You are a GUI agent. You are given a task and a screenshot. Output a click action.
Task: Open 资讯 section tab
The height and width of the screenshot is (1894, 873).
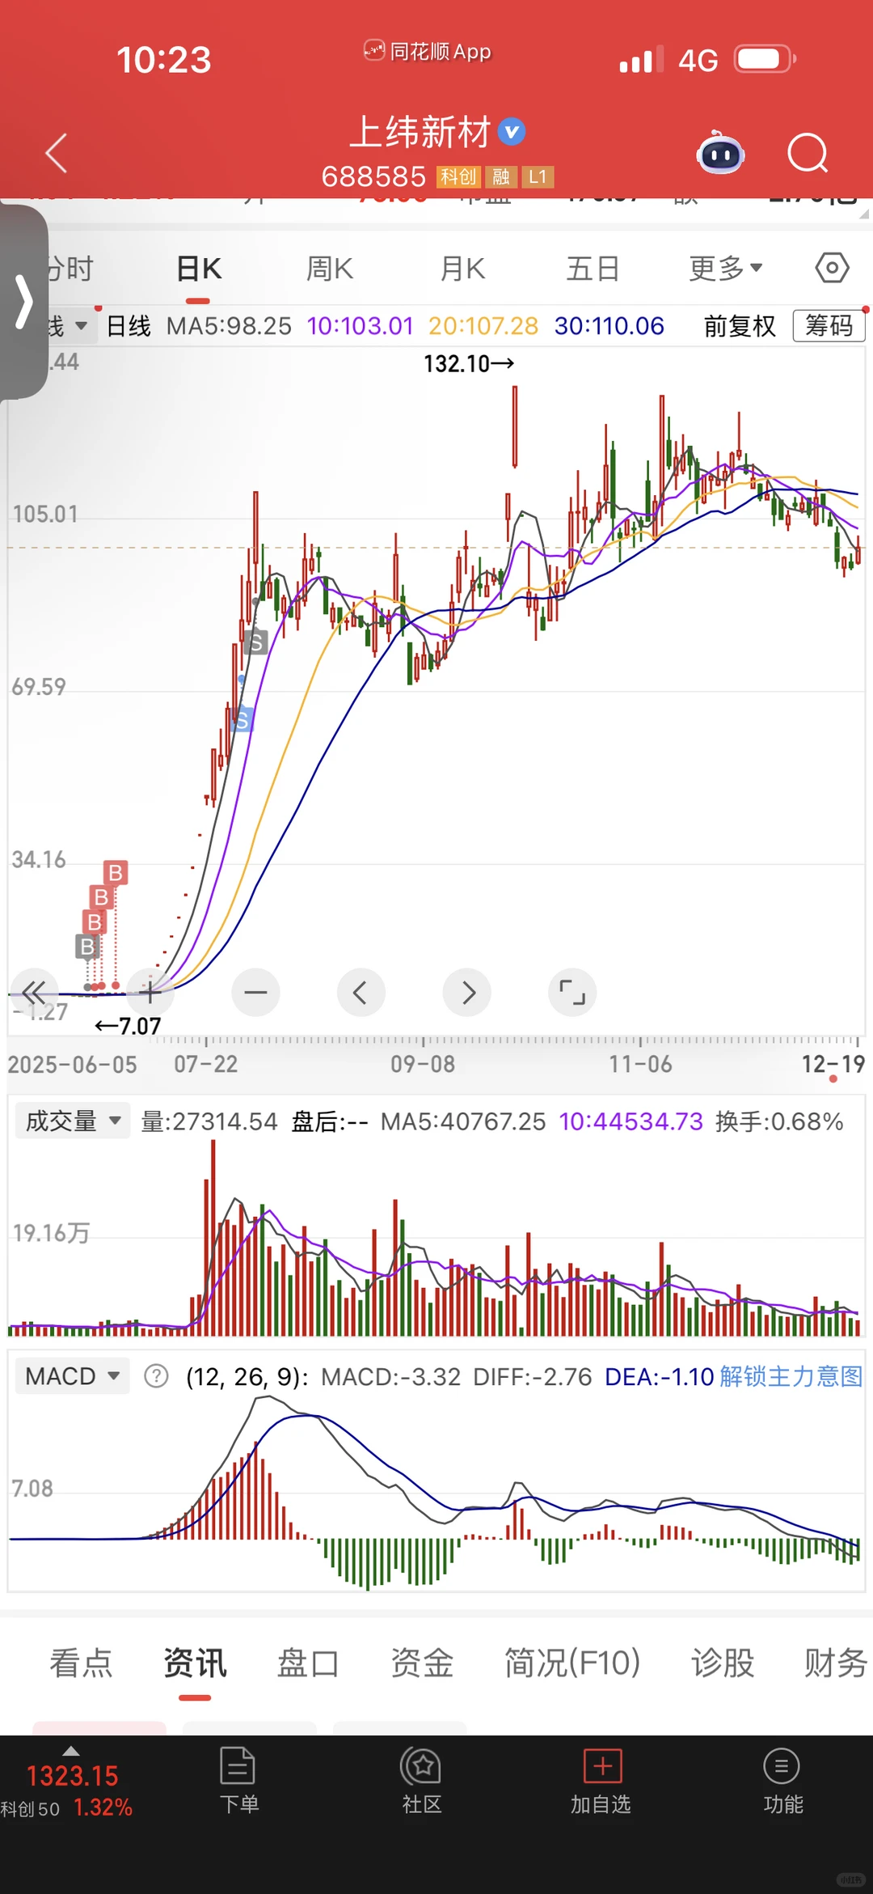(x=195, y=1663)
